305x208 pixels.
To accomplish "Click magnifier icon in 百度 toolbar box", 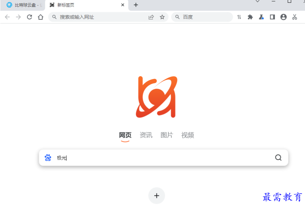I will point(177,17).
